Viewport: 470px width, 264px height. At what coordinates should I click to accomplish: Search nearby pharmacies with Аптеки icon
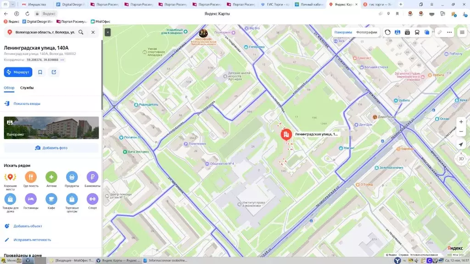[x=51, y=178]
